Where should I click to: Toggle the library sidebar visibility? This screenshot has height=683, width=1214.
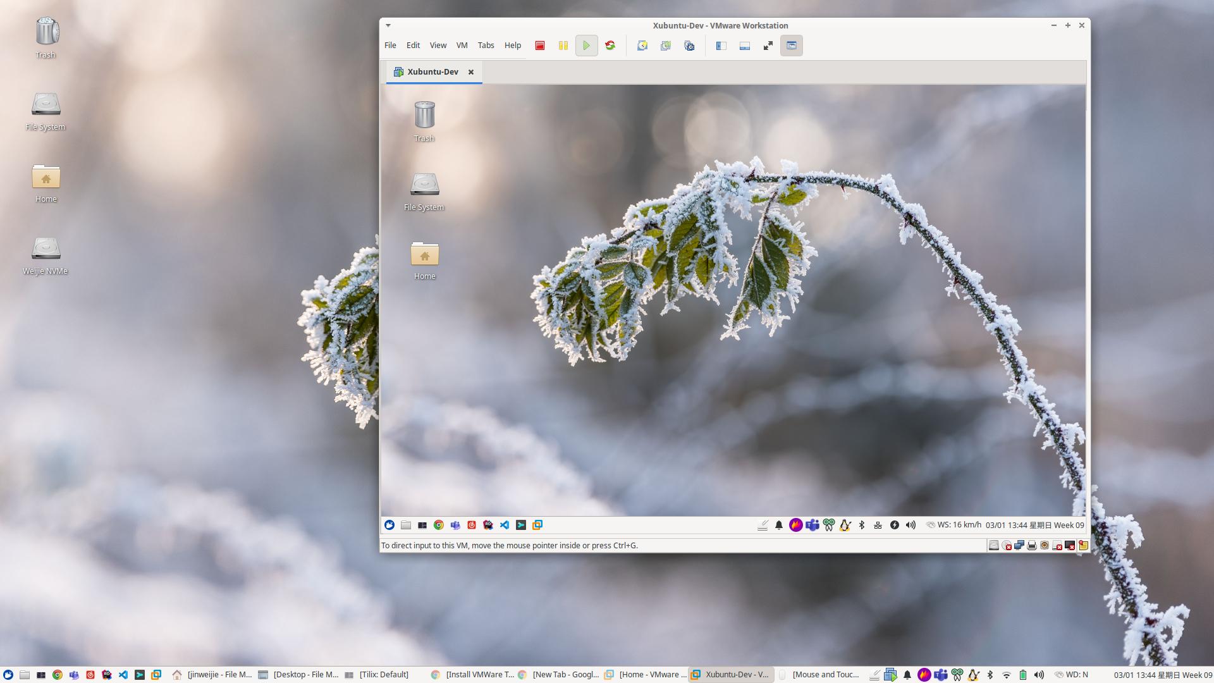point(720,45)
